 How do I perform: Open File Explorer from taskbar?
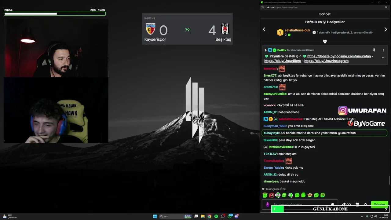pos(203,216)
